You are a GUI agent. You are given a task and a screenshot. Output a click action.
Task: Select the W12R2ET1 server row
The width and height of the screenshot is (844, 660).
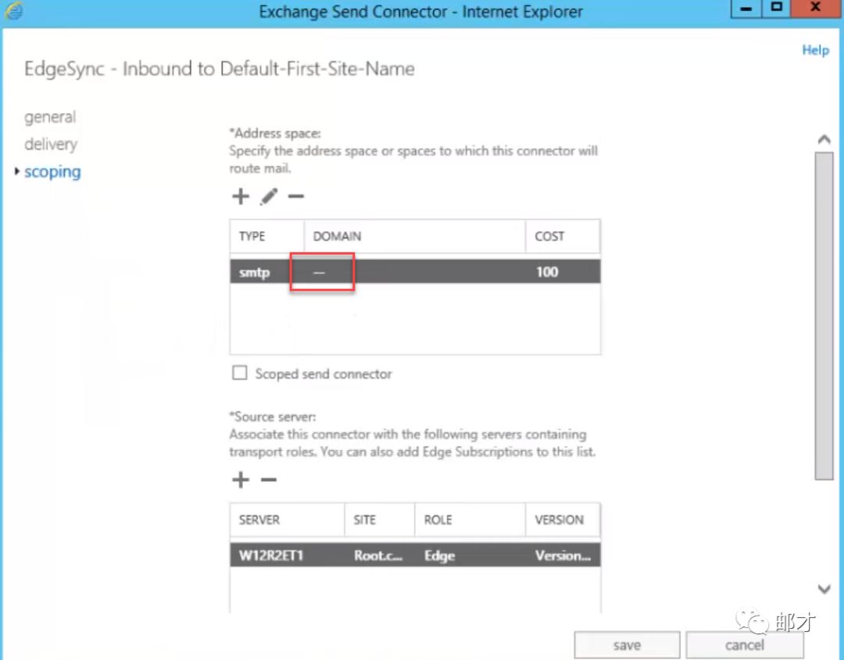pyautogui.click(x=414, y=555)
